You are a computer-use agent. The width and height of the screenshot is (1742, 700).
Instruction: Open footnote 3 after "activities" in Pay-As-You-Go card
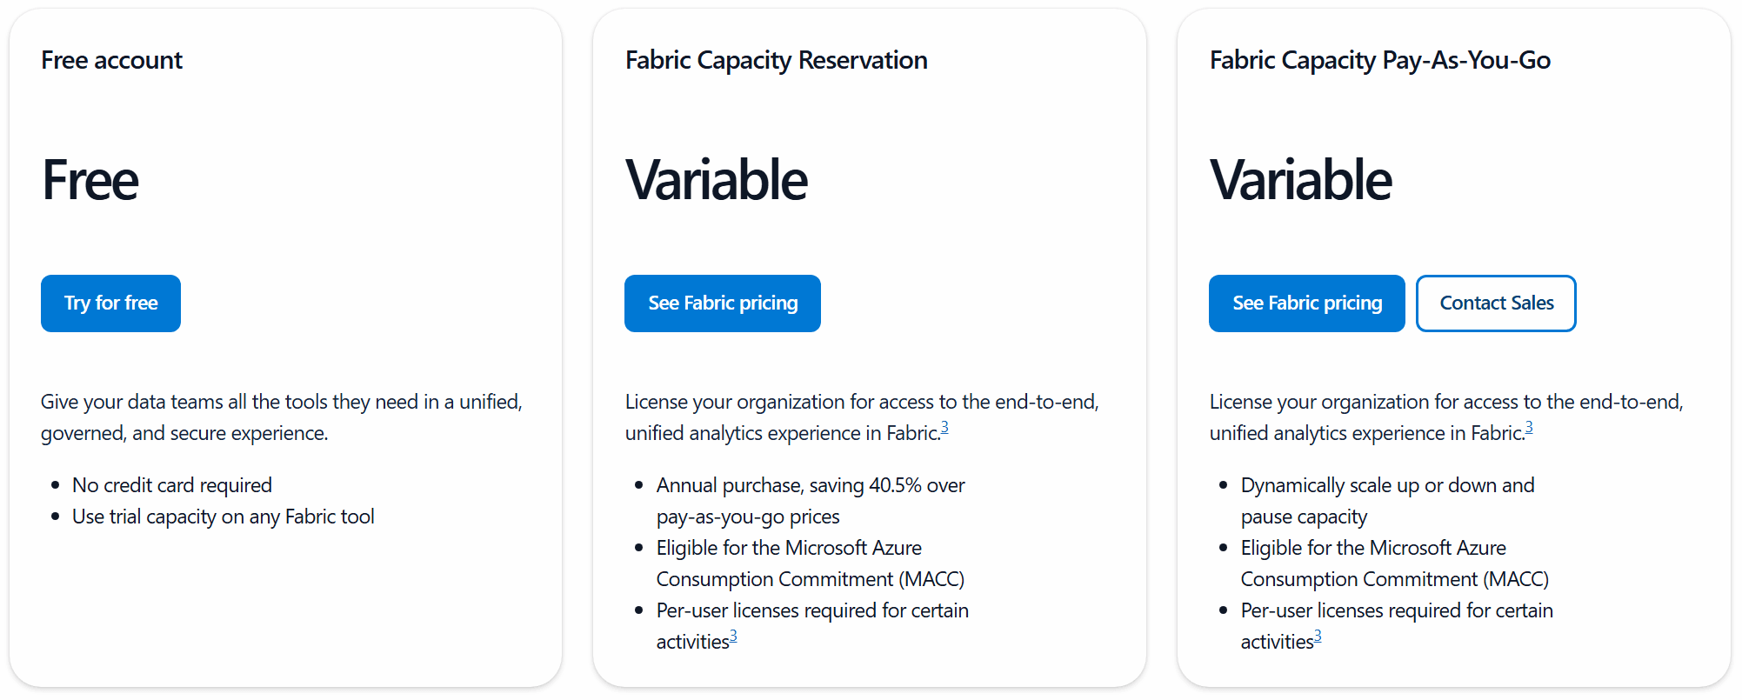tap(1318, 635)
